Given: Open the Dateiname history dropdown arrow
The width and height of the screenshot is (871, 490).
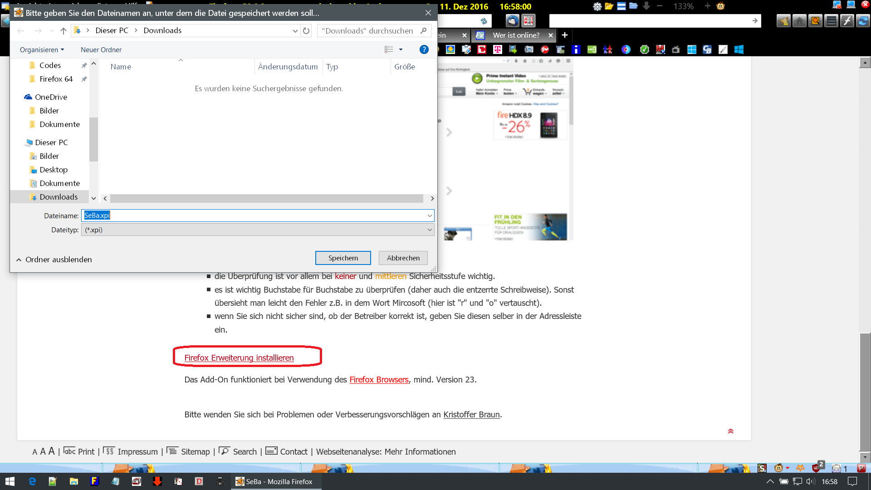Looking at the screenshot, I should click(429, 216).
